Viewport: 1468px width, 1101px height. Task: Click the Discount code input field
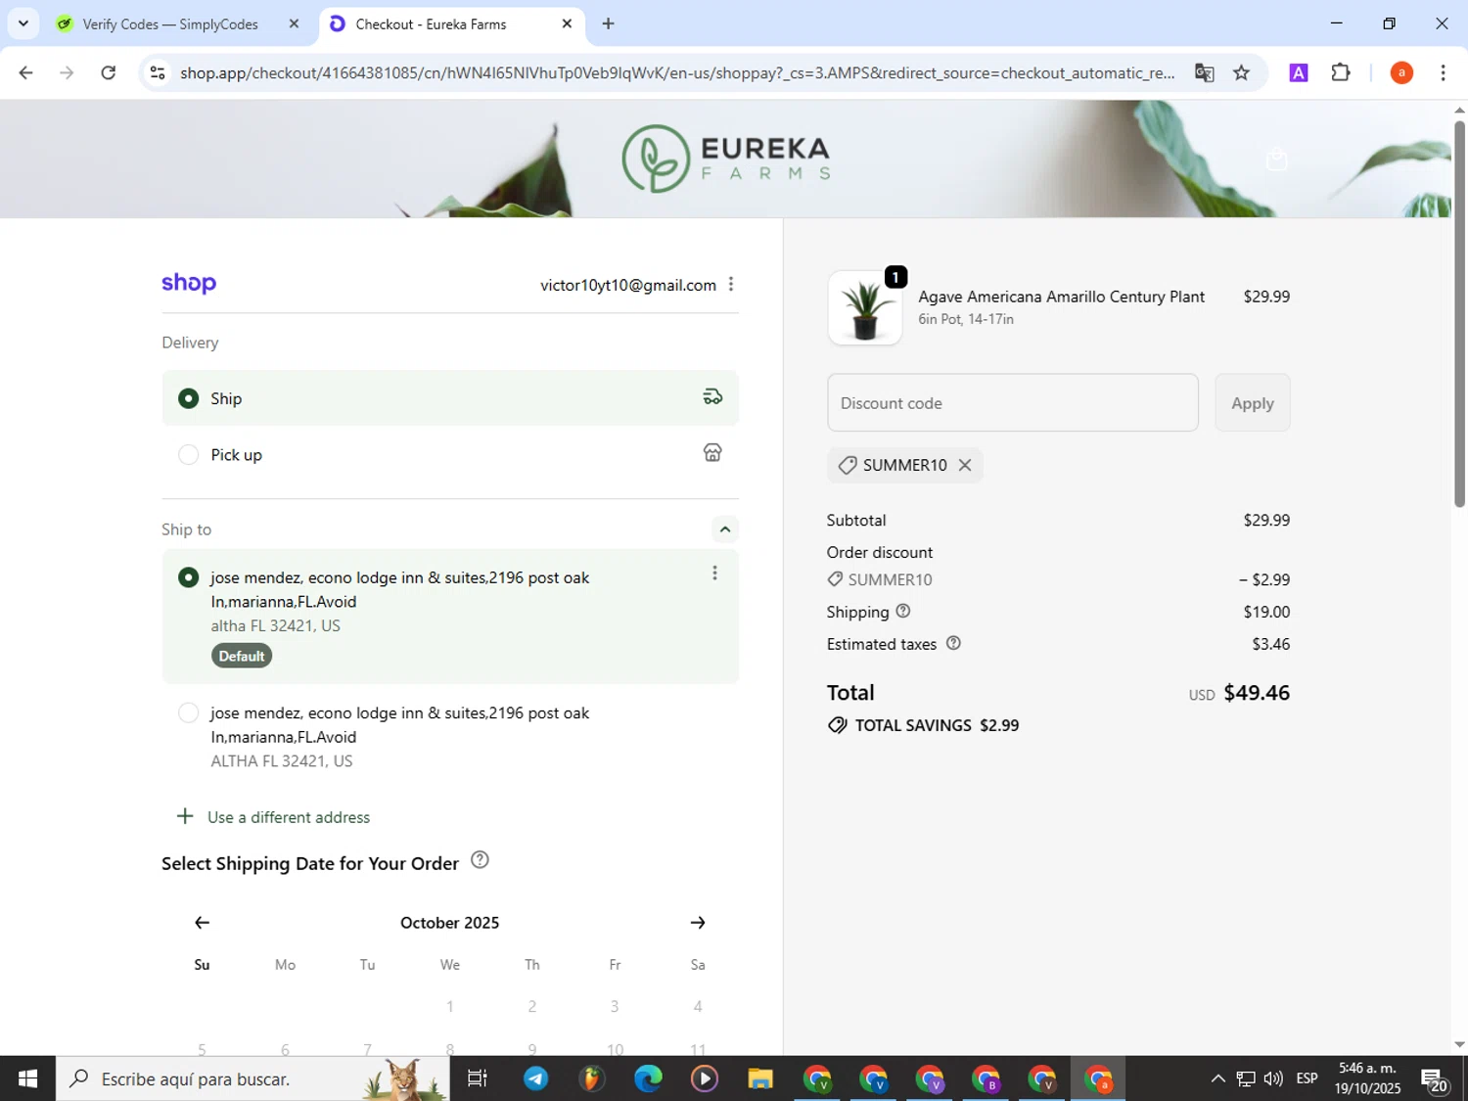(x=1013, y=402)
